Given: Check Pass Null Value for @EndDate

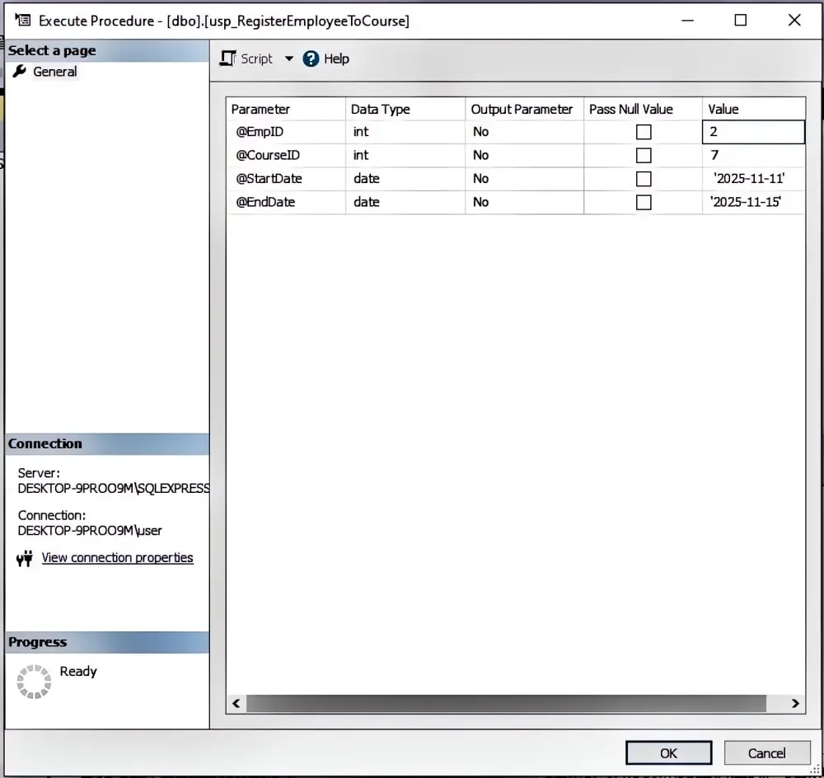Looking at the screenshot, I should coord(644,202).
